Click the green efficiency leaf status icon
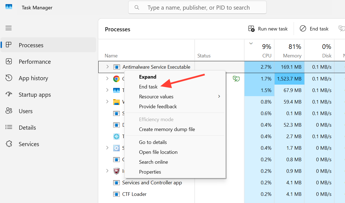The width and height of the screenshot is (345, 203). point(236,79)
